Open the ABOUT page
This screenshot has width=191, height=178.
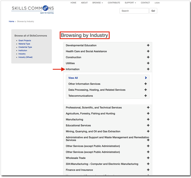[x=84, y=3]
